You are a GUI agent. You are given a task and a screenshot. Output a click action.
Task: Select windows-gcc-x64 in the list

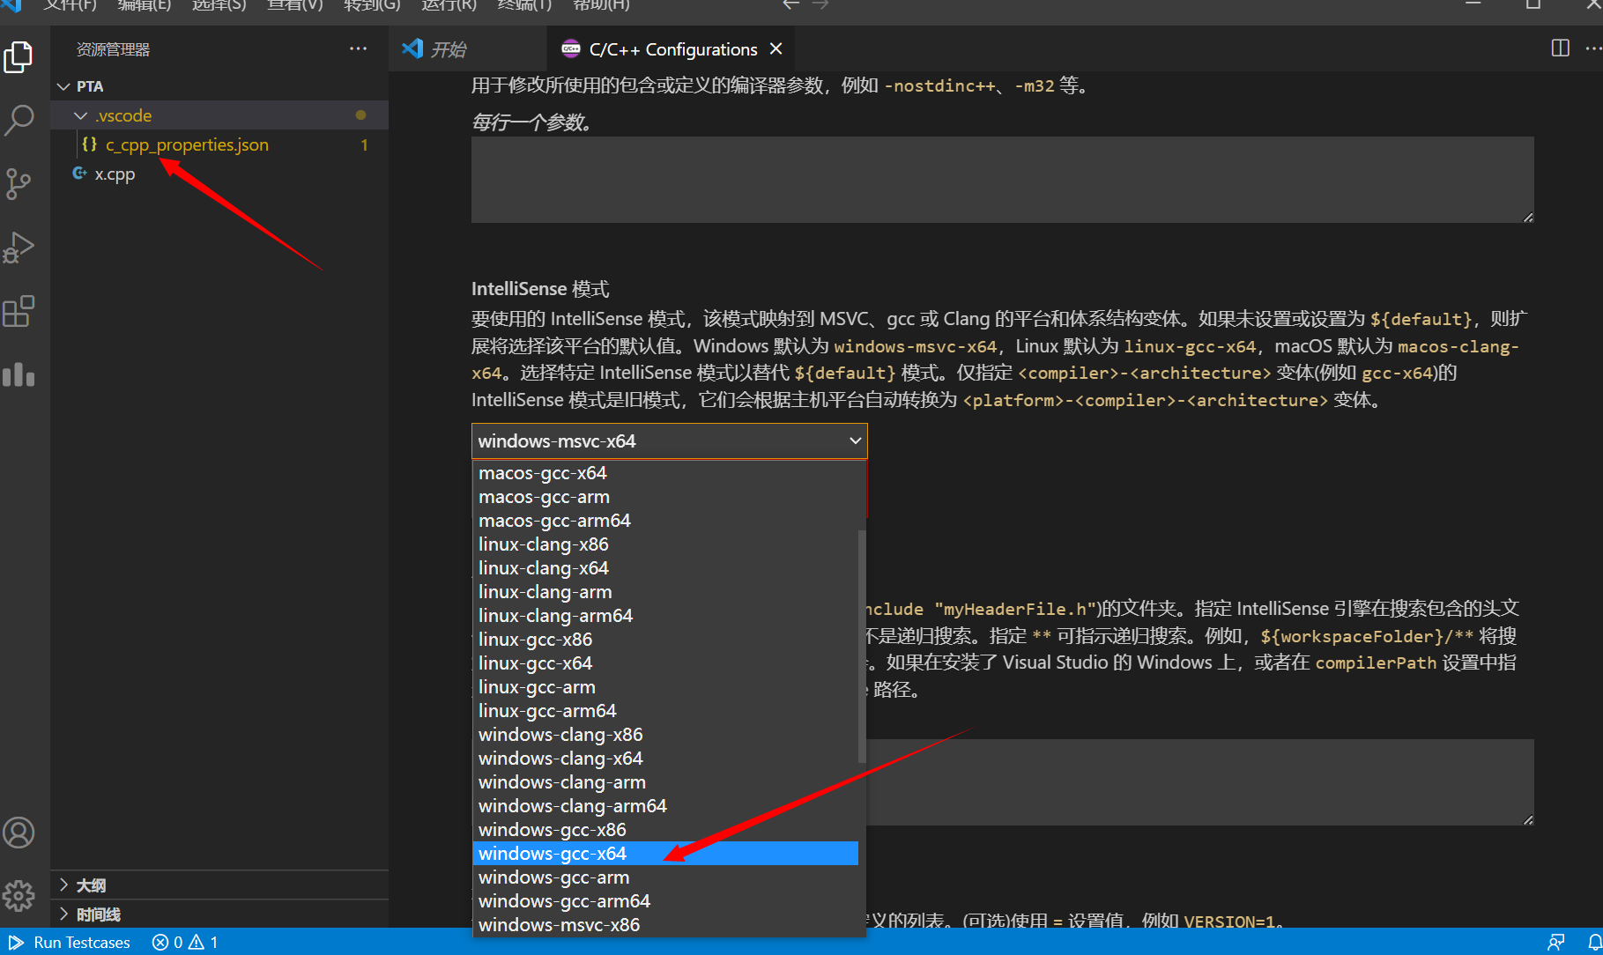click(x=665, y=854)
